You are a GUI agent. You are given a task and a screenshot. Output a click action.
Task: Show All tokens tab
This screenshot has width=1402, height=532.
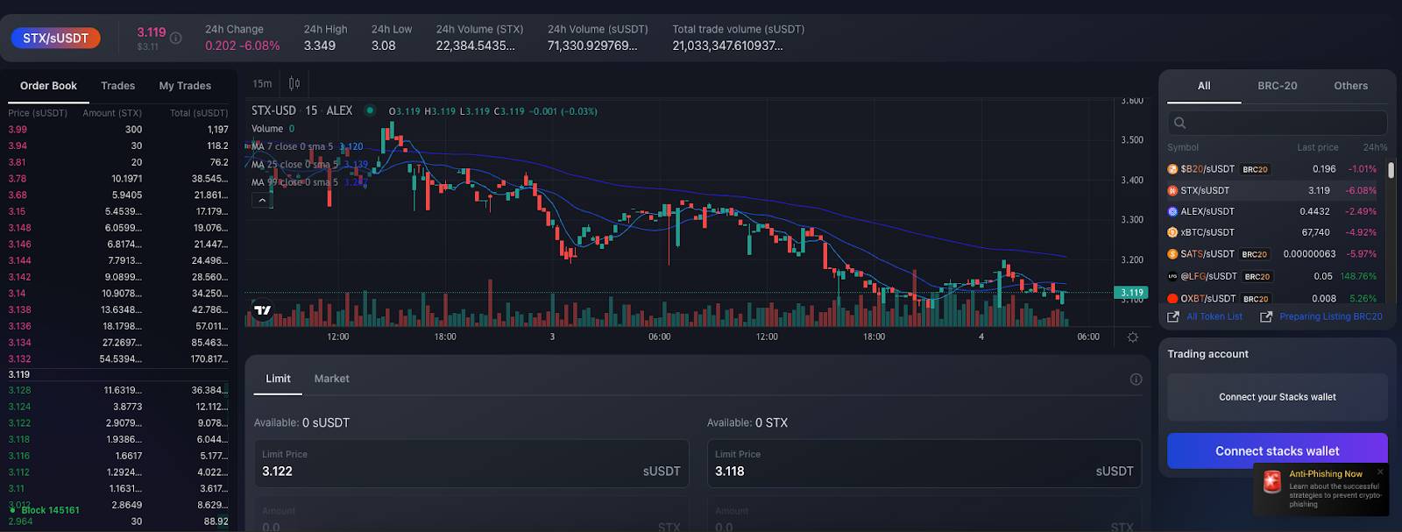[1204, 86]
